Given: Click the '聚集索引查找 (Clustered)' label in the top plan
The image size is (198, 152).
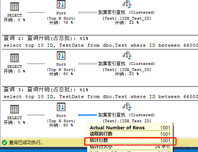Looking at the screenshot, I should (127, 12).
